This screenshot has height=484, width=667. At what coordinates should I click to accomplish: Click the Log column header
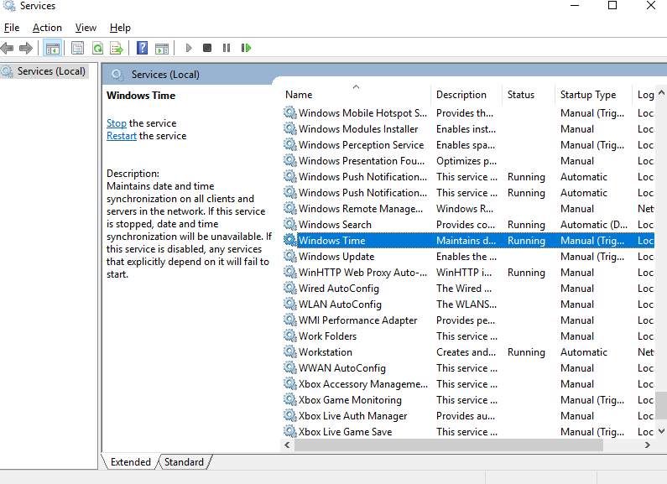[x=645, y=95]
